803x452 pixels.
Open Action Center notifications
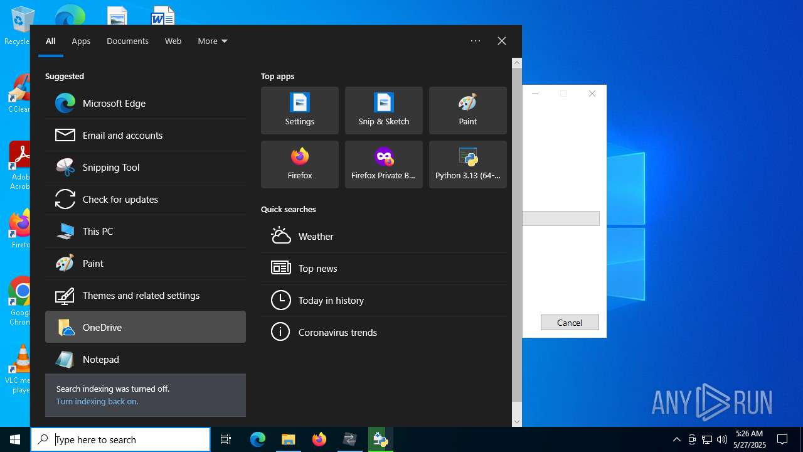tap(782, 439)
